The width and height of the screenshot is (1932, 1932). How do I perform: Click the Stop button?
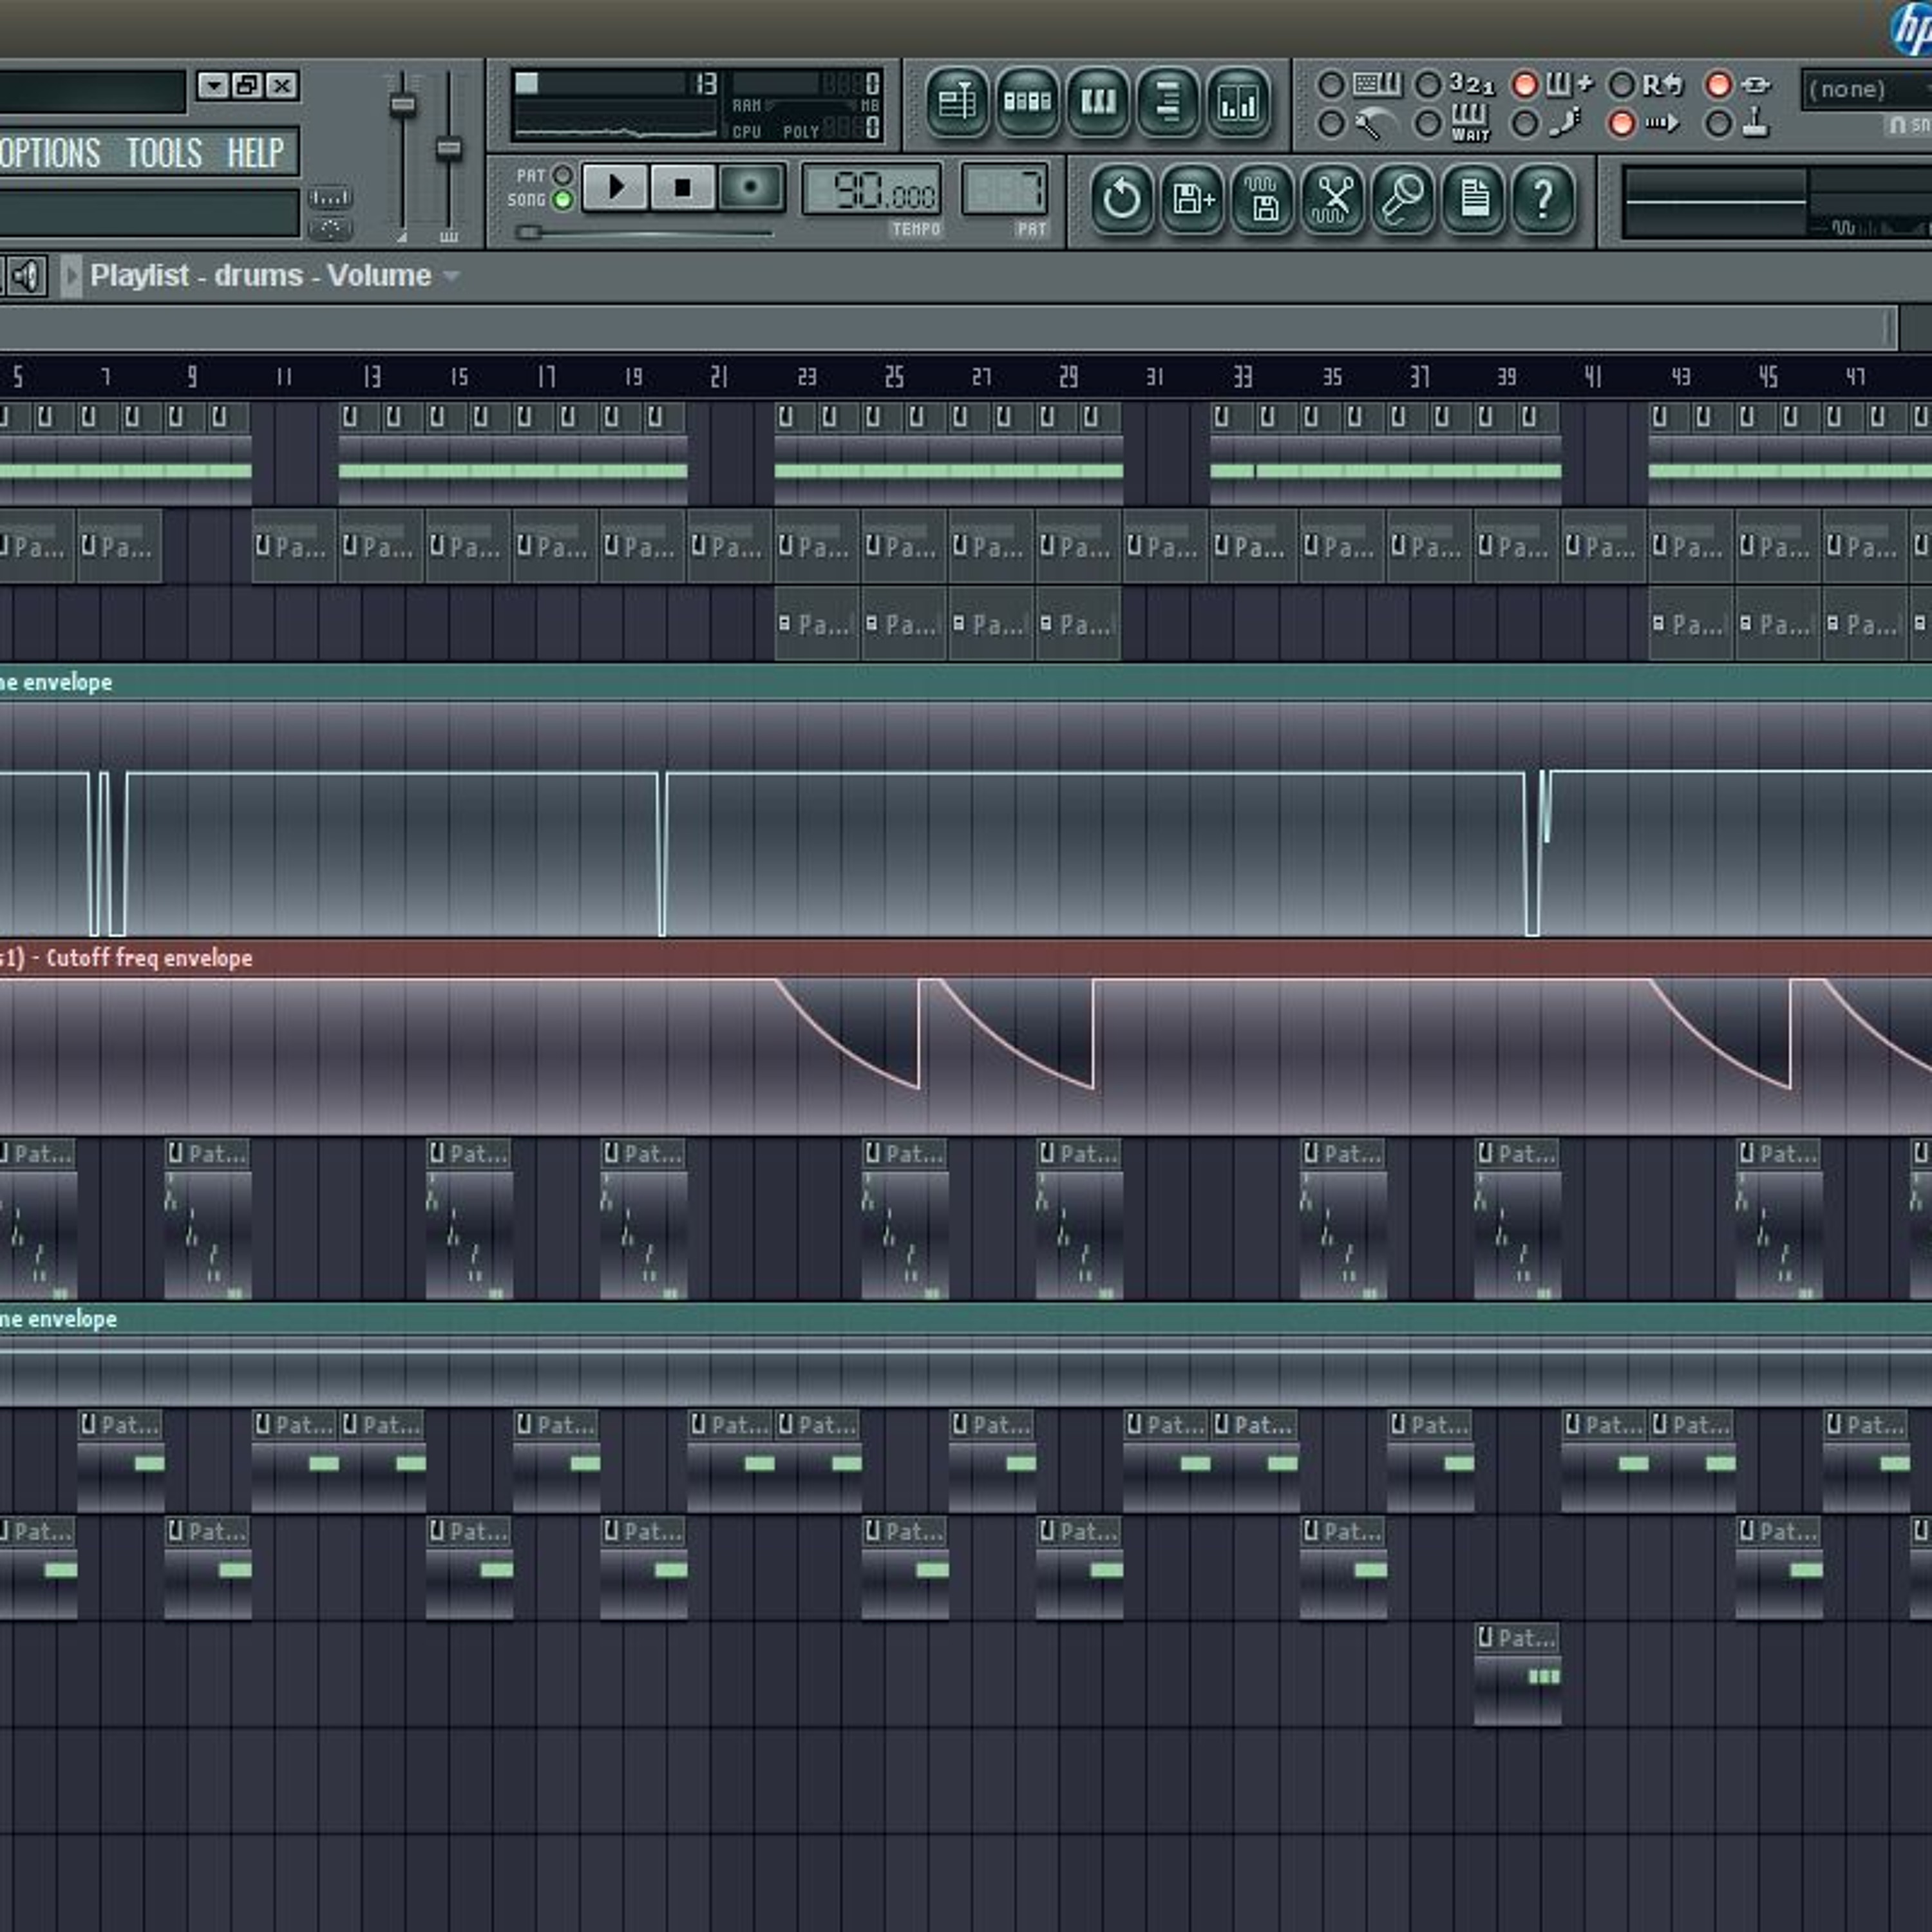pyautogui.click(x=683, y=188)
